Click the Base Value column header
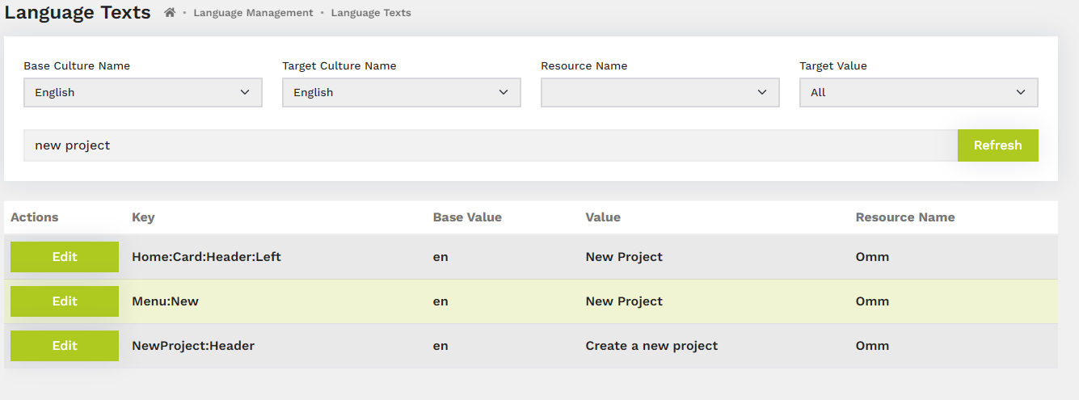 pyautogui.click(x=467, y=217)
